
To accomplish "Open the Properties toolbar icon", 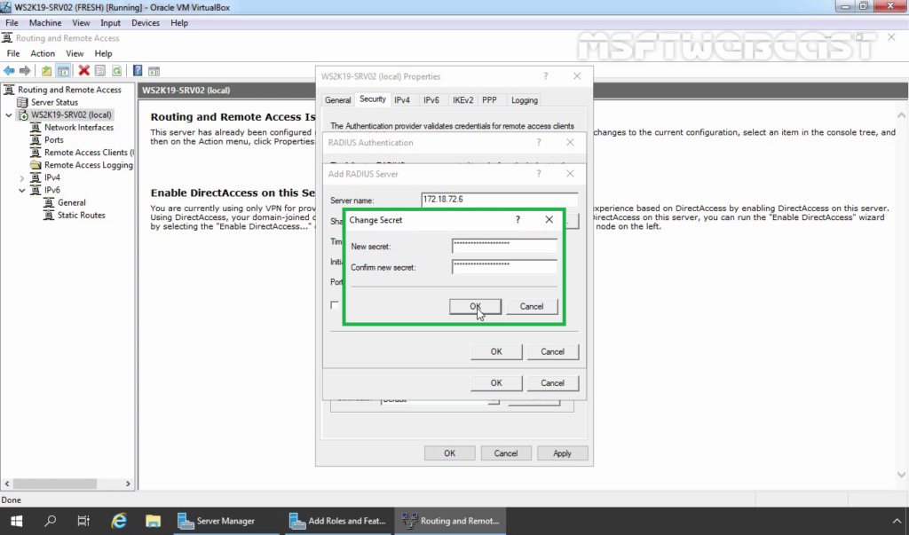I will point(100,71).
